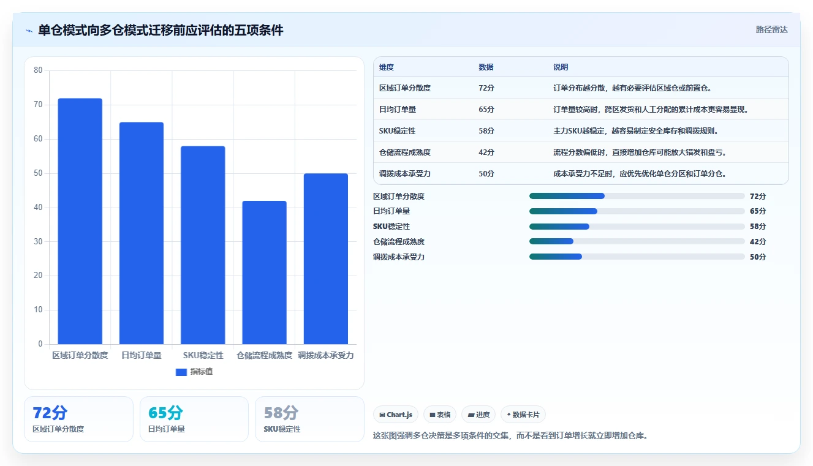Click the 调拨成本承受力 progress bar
The image size is (813, 466).
637,257
